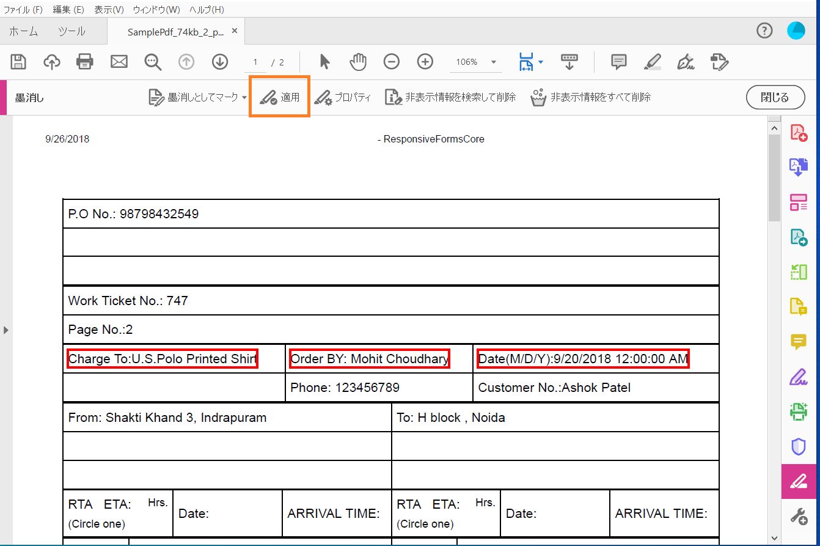Click the vertical scrollbar down arrow

point(774,538)
